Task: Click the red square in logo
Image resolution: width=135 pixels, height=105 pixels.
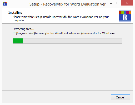Action: click(120, 12)
